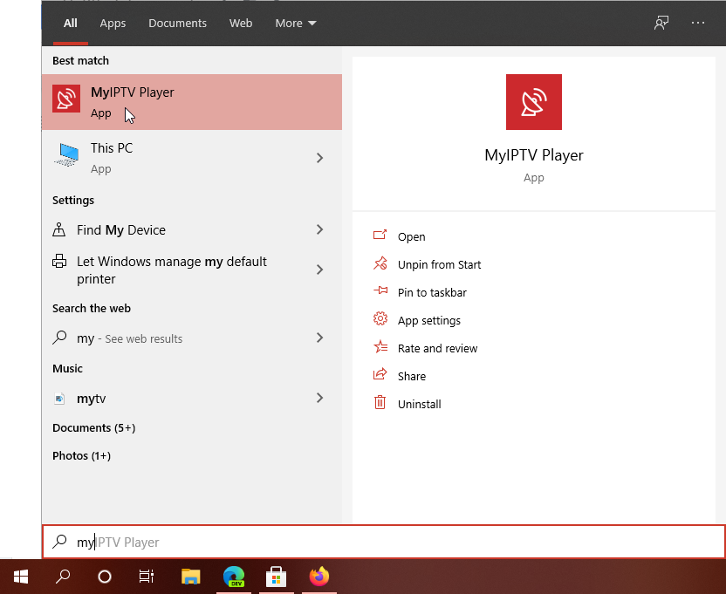Viewport: 726px width, 594px height.
Task: Open the mytv music result
Action: coord(192,398)
